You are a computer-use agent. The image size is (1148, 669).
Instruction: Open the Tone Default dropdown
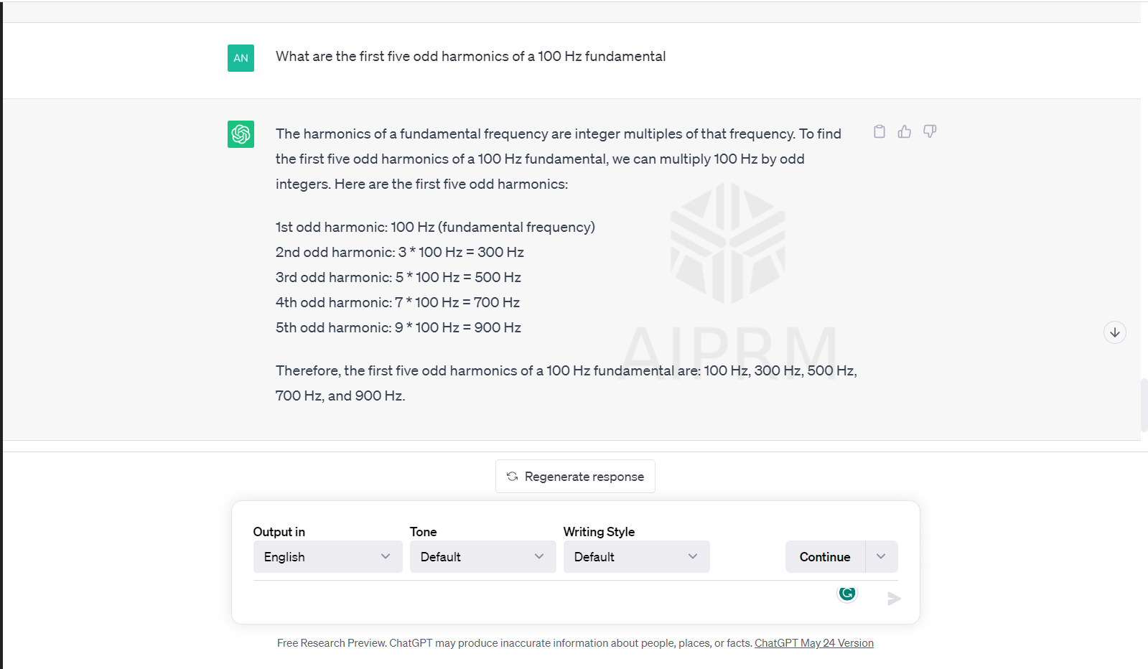tap(483, 557)
